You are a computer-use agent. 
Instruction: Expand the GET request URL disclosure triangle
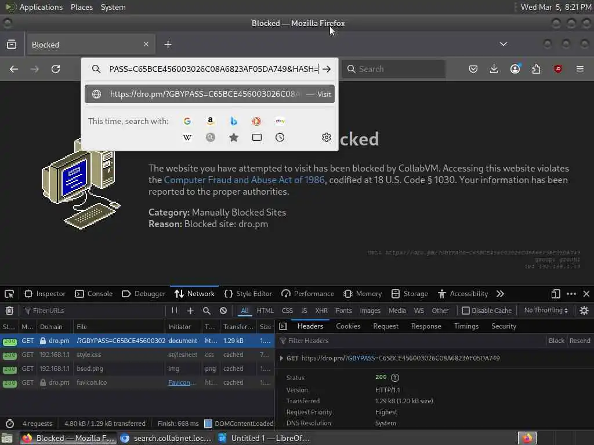click(281, 358)
